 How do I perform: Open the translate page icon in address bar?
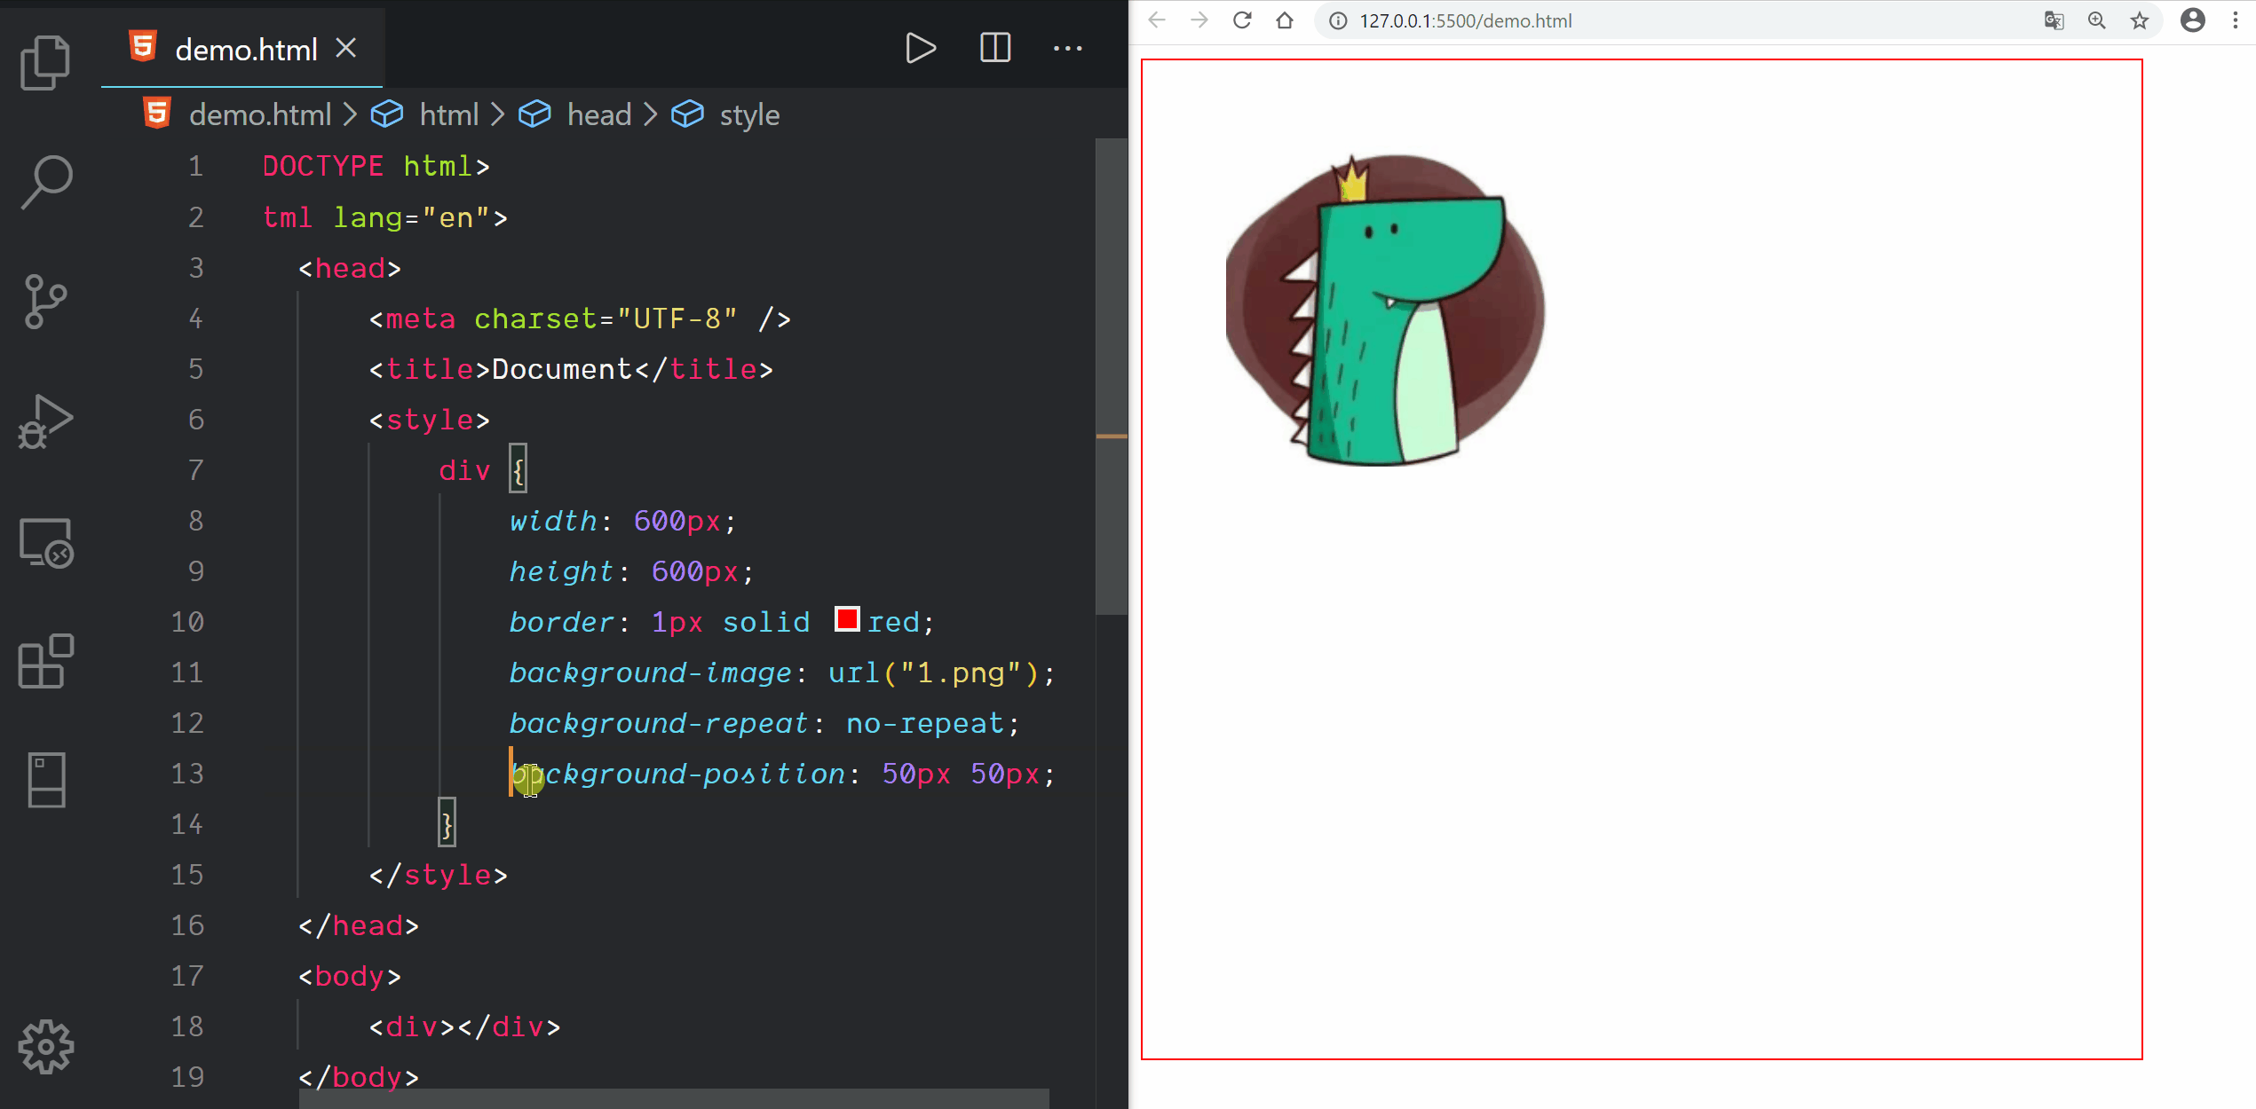tap(2054, 20)
